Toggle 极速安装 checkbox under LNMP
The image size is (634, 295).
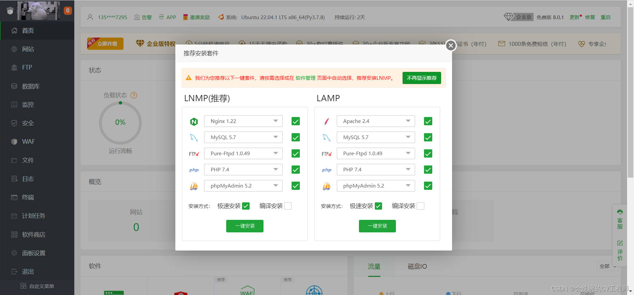click(x=246, y=206)
